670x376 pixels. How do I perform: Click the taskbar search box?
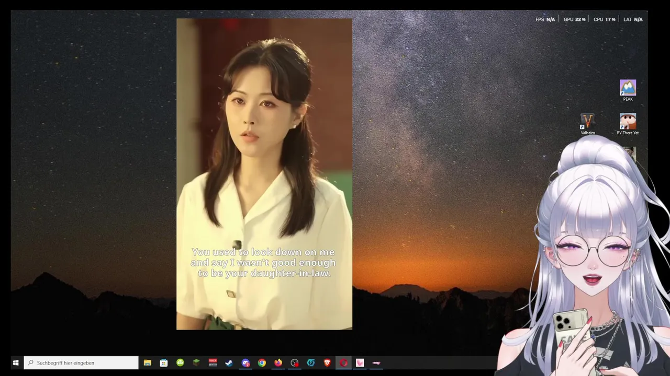(x=81, y=363)
